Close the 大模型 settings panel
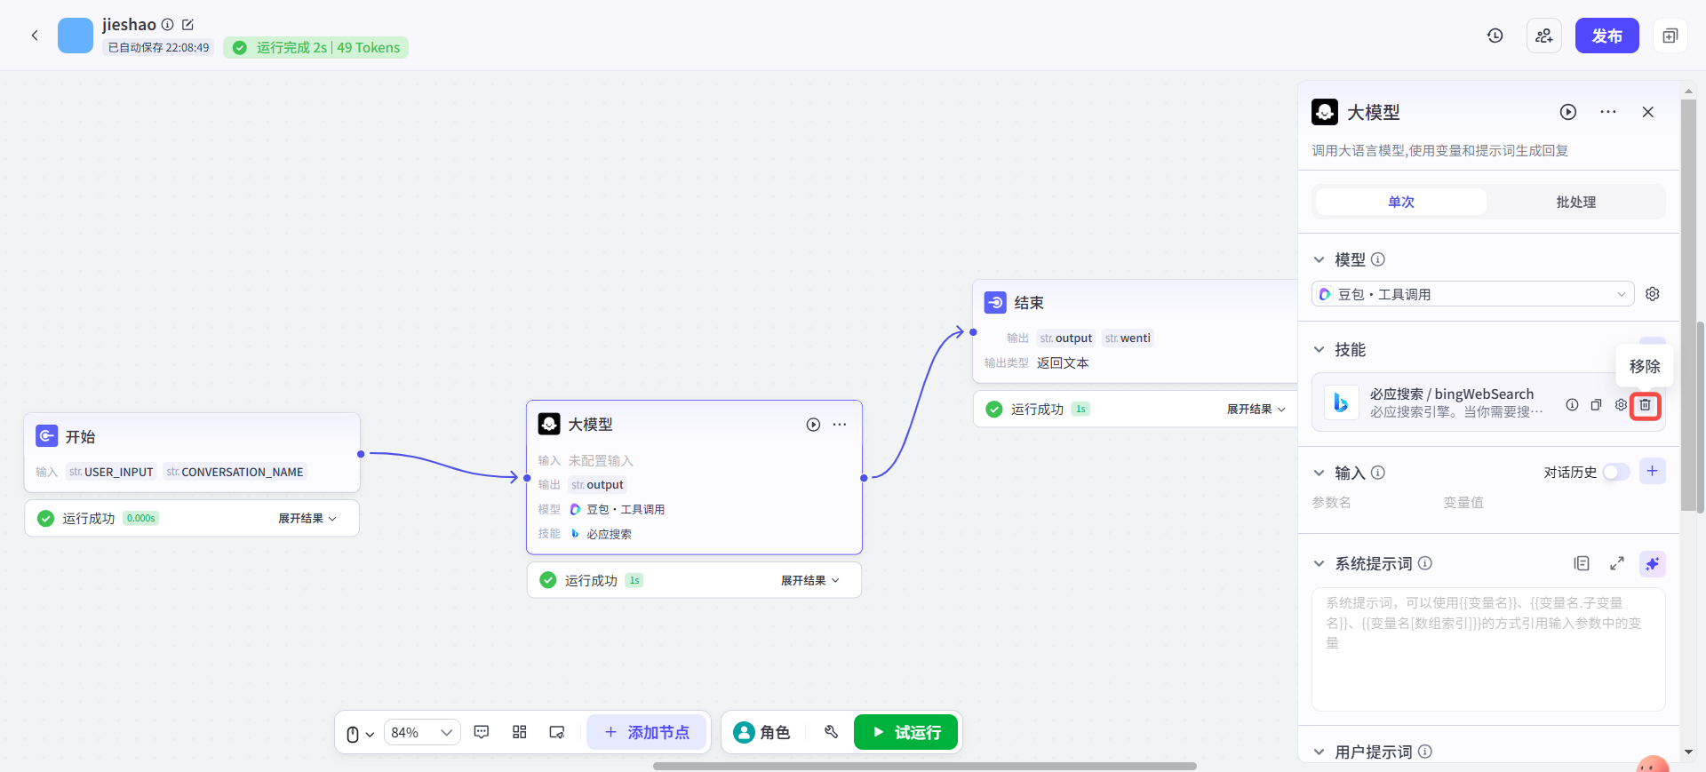1706x772 pixels. (1648, 112)
